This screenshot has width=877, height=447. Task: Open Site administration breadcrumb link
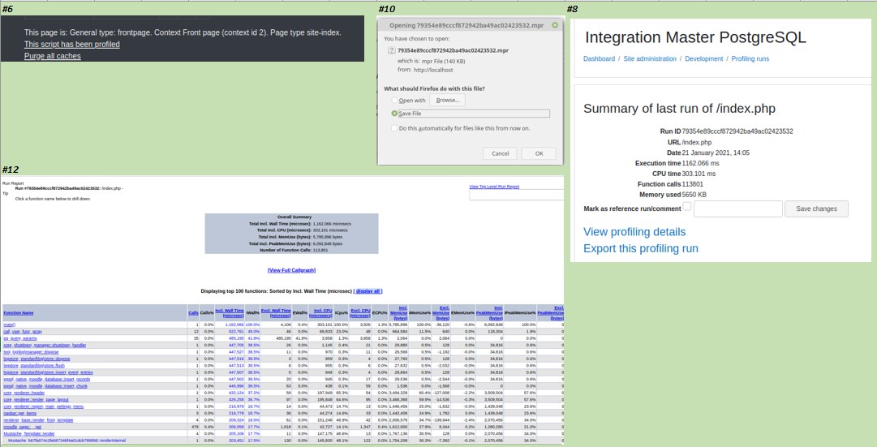(650, 58)
